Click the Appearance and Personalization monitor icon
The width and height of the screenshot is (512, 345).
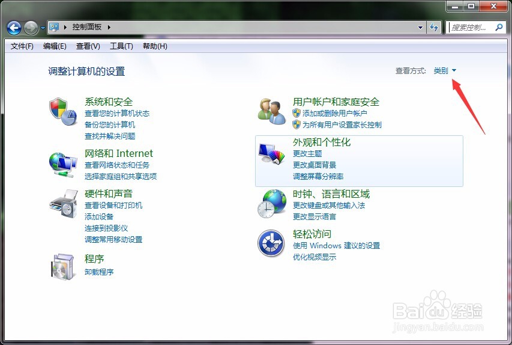pos(272,153)
